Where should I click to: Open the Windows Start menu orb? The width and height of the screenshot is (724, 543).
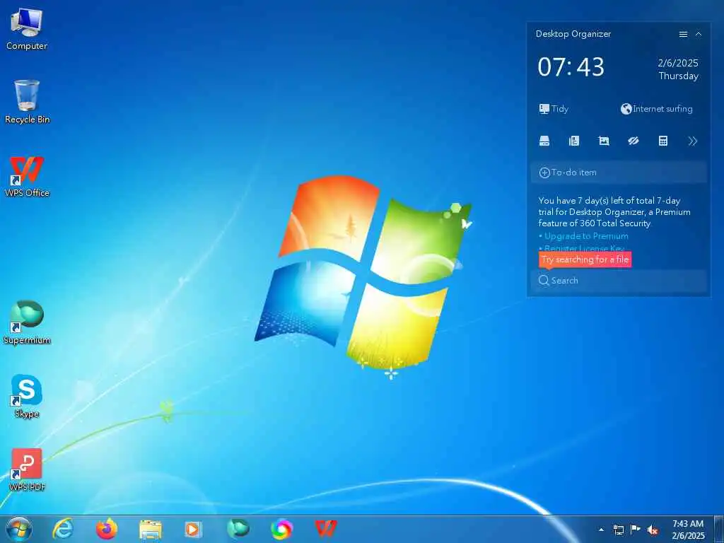[19, 529]
